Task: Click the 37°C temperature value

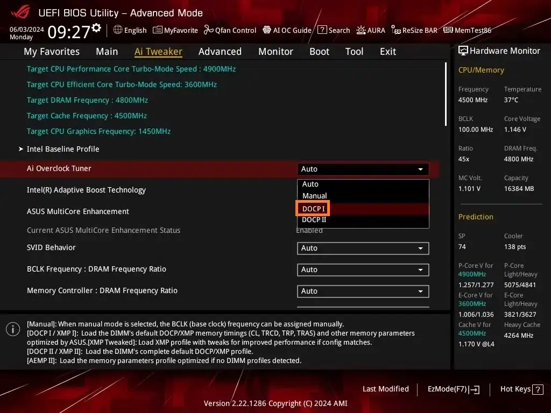Action: point(511,100)
